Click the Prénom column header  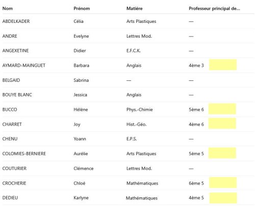[x=82, y=9]
